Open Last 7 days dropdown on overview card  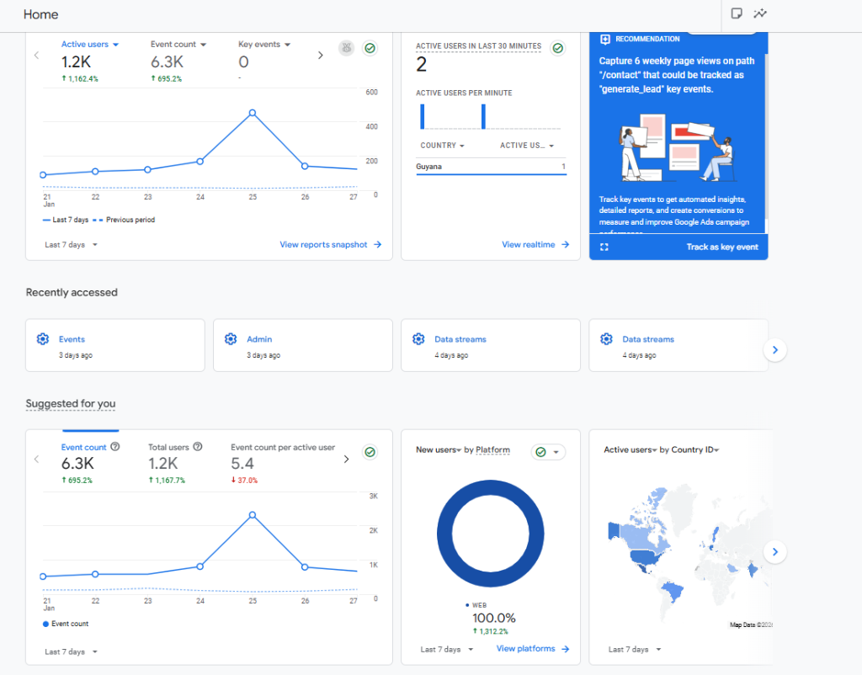pos(71,245)
